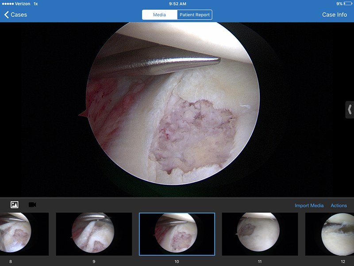Expand the side panel chevron handle
Screen dimensions: 354x266
[350, 110]
